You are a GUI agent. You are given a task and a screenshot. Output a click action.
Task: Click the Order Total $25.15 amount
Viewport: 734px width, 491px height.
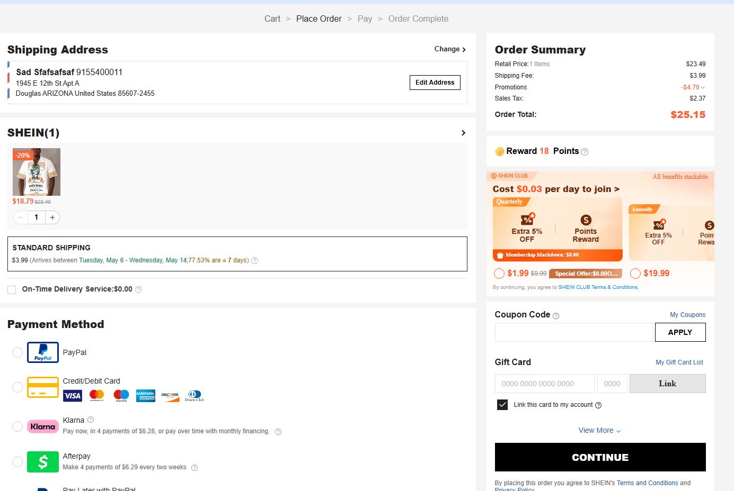pyautogui.click(x=688, y=115)
